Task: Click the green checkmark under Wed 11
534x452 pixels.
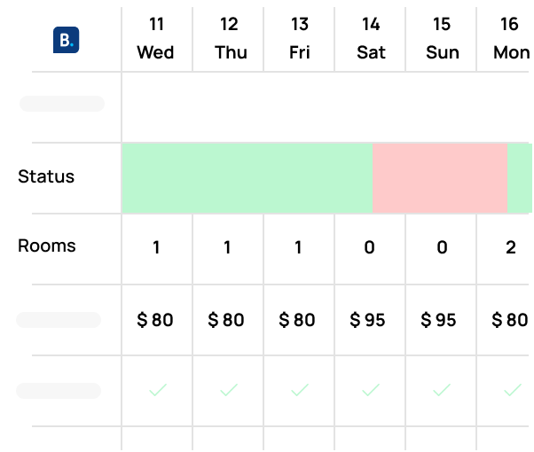Action: click(158, 390)
